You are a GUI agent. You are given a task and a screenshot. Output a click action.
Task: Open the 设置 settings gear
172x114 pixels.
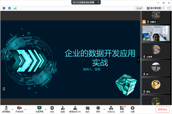tap(133, 109)
